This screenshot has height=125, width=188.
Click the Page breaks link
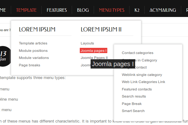[29, 65]
